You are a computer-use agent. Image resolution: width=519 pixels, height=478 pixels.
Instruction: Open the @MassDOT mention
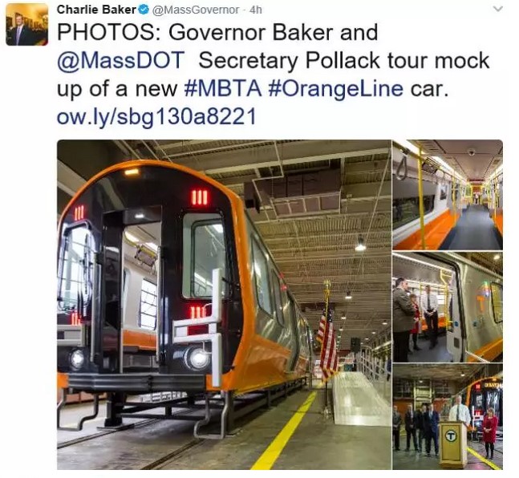tap(121, 61)
